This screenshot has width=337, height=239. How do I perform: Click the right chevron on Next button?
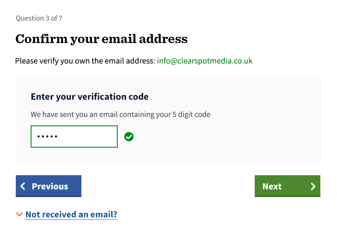click(313, 187)
